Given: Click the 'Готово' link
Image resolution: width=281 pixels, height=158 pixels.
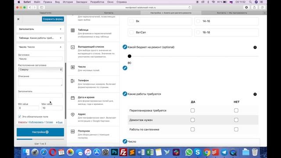Looking at the screenshot, I should click(49, 122).
